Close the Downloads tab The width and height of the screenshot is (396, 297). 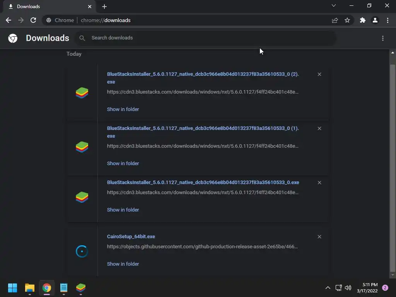click(90, 7)
